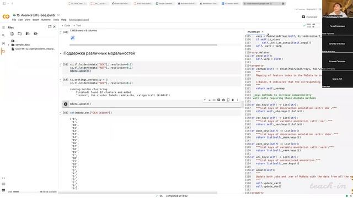Image resolution: width=353 pixels, height=198 pixels.
Task: Close the mudata.py tab
Action: tap(263, 32)
